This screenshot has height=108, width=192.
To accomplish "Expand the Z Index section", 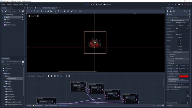I will (x=171, y=56).
